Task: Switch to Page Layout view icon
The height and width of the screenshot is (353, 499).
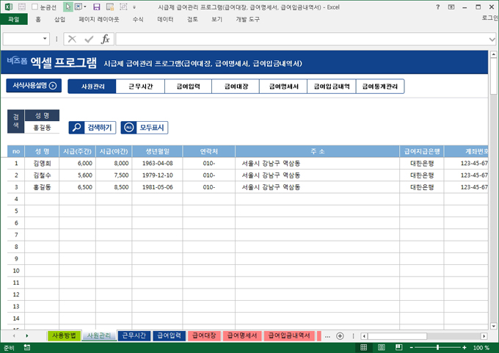Action: point(380,347)
